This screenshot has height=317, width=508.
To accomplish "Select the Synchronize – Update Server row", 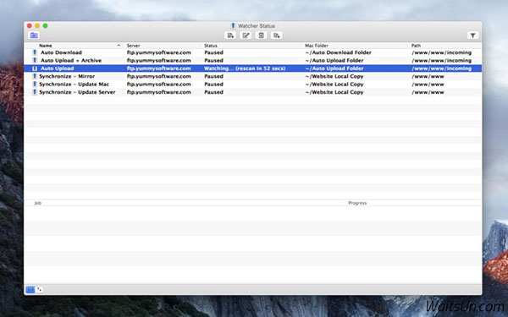I will [252, 92].
